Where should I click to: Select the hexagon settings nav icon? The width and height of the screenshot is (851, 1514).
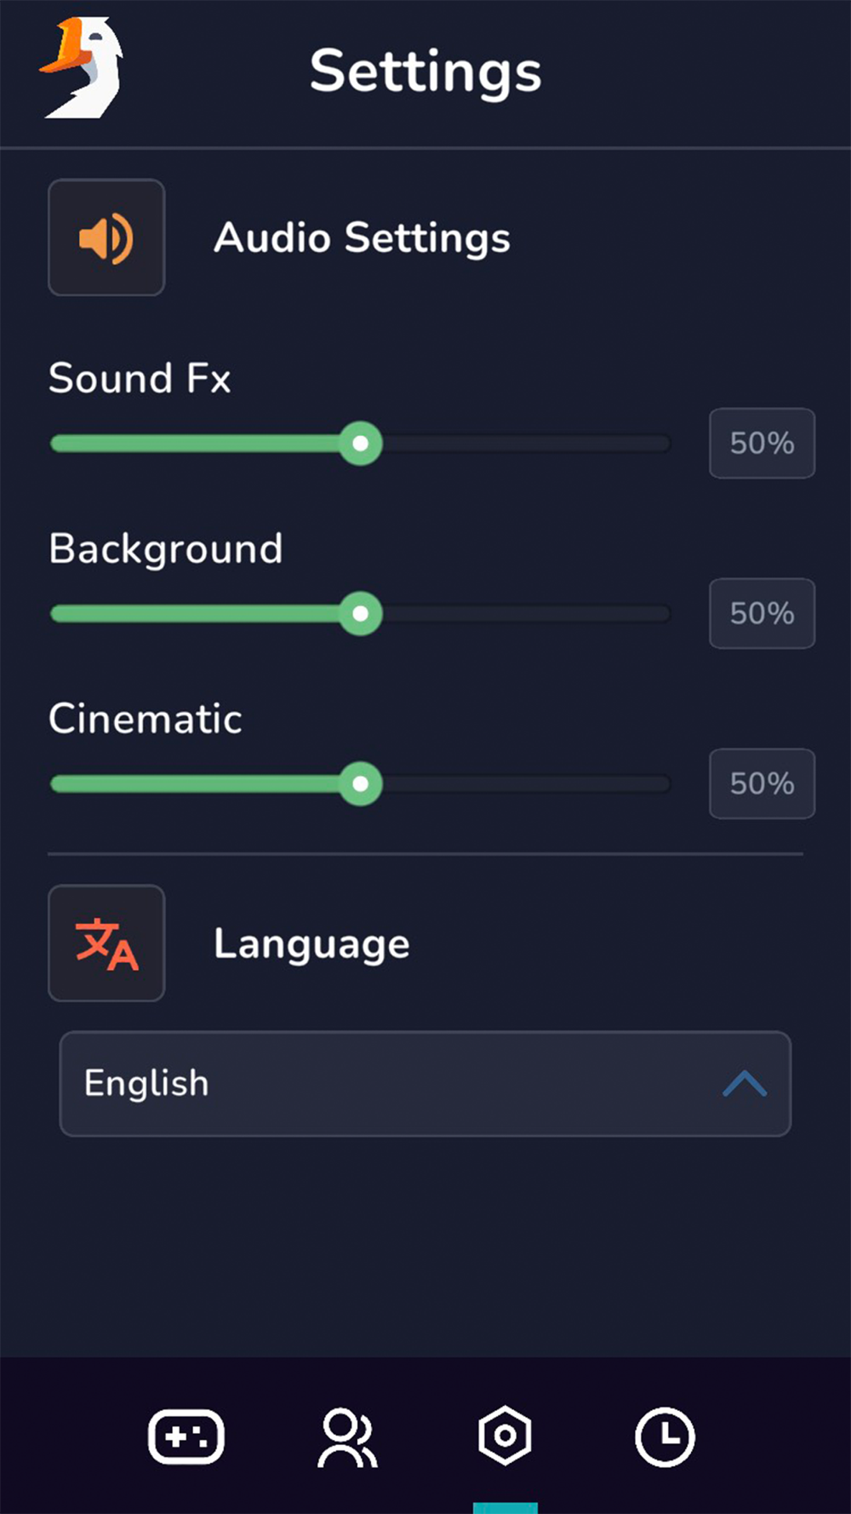tap(505, 1436)
